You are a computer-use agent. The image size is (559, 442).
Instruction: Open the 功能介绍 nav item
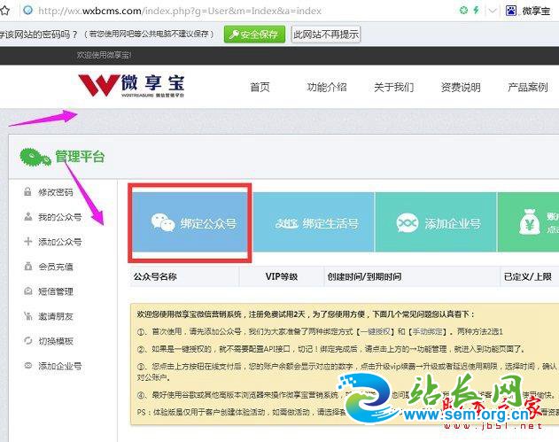[327, 87]
